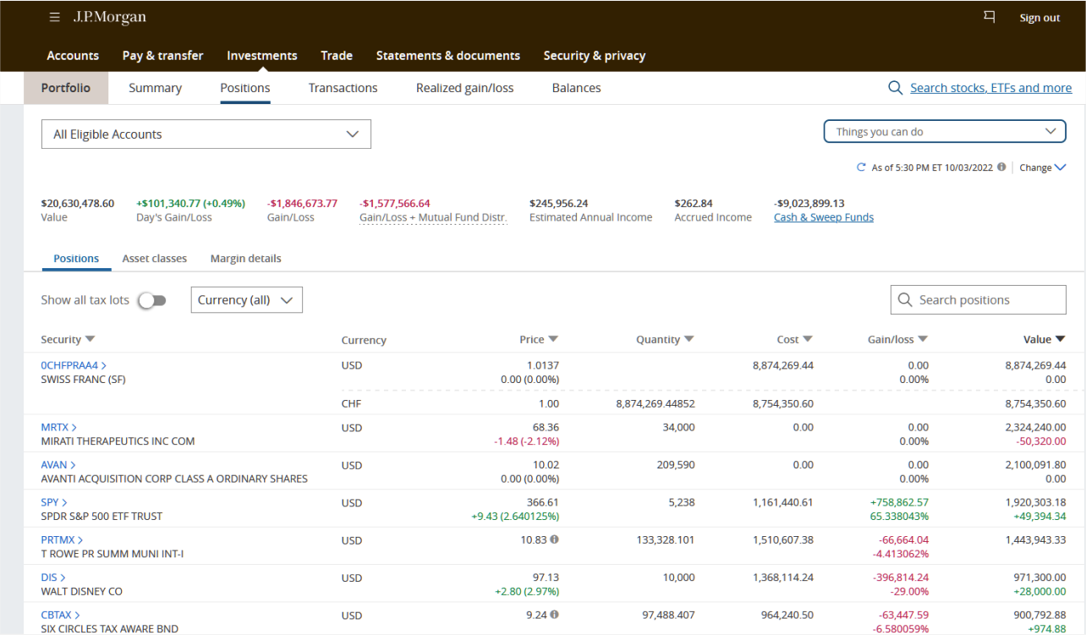Image resolution: width=1086 pixels, height=635 pixels.
Task: Switch to Margin details sub-tab
Action: click(246, 259)
